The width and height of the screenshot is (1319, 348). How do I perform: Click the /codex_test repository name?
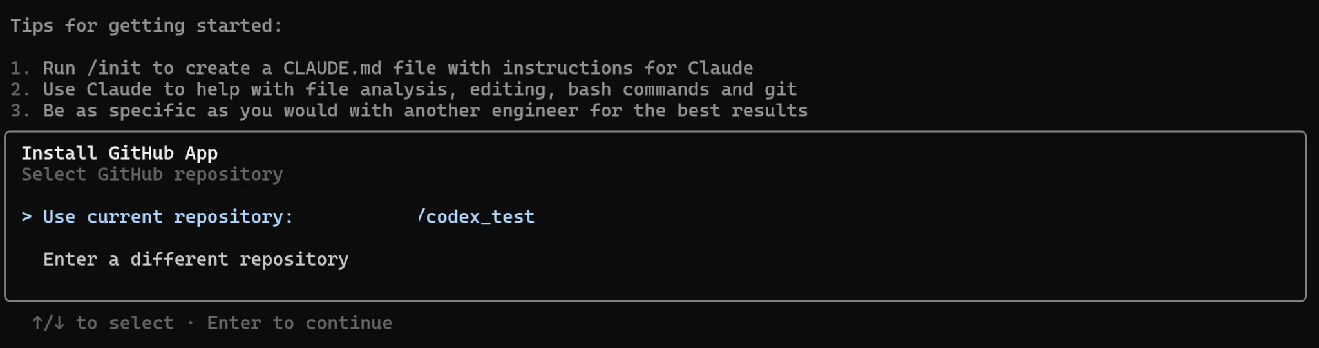[476, 217]
